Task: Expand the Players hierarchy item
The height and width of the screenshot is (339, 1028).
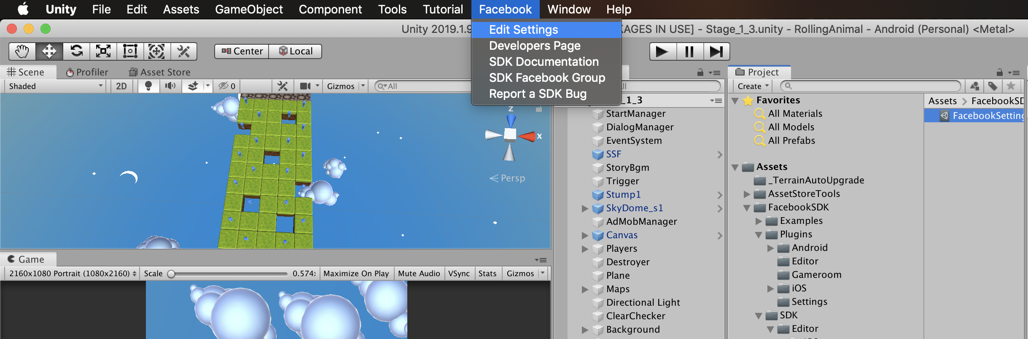Action: 584,249
